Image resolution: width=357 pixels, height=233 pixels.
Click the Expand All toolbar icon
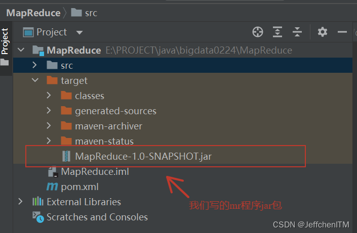[277, 32]
